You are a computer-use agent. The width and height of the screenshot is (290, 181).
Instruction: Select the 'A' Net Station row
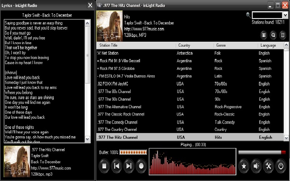tap(190, 53)
